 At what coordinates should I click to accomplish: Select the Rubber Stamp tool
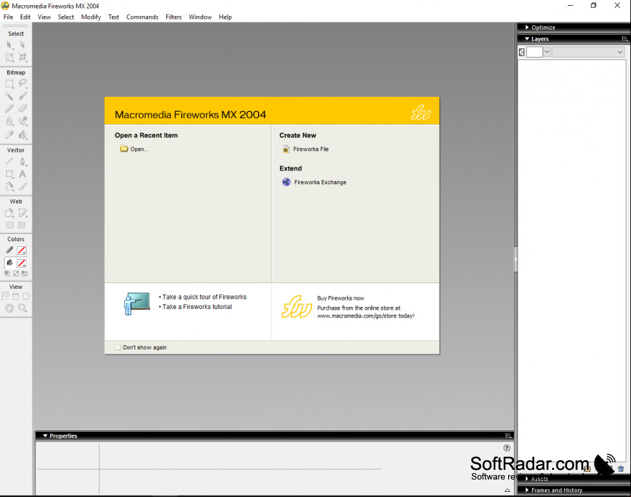click(23, 121)
